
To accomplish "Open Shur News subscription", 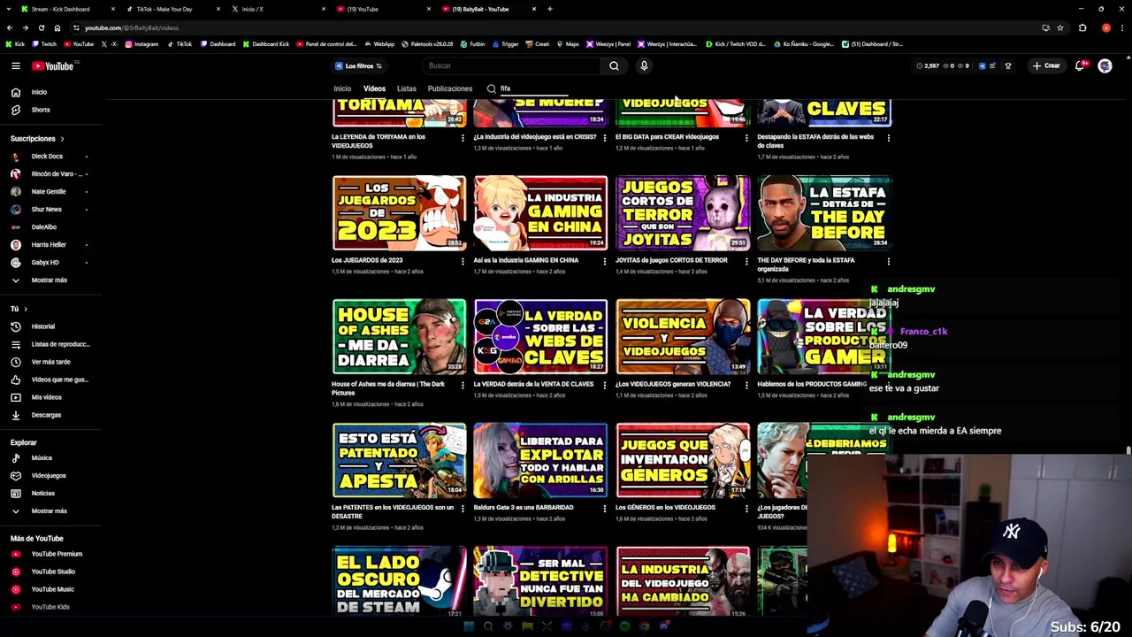I will pyautogui.click(x=48, y=210).
